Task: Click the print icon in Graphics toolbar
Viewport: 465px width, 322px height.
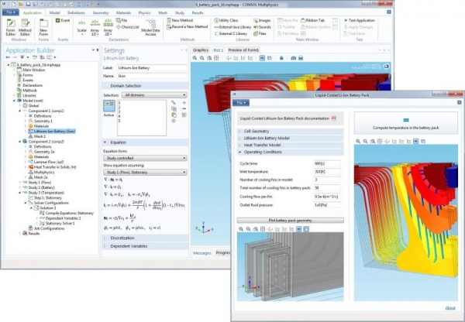Action: [301, 58]
